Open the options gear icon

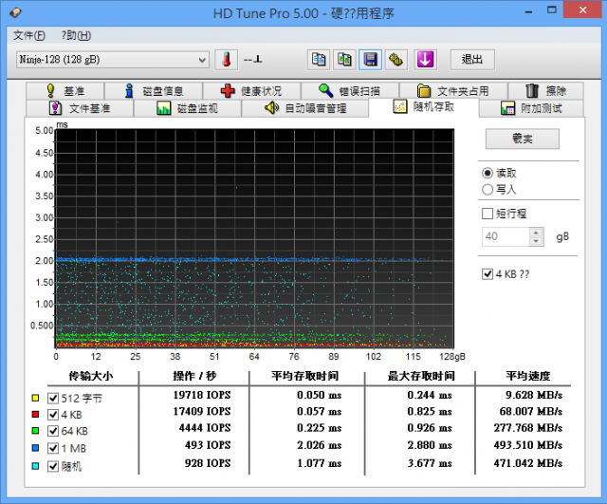pos(396,60)
